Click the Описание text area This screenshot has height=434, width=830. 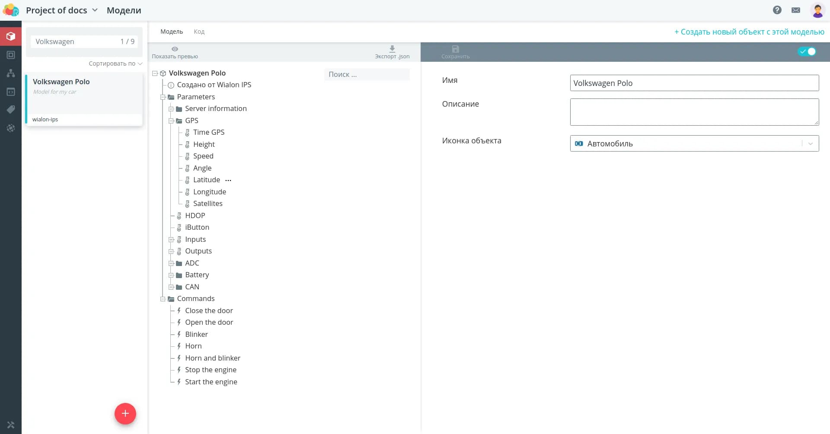click(x=694, y=112)
